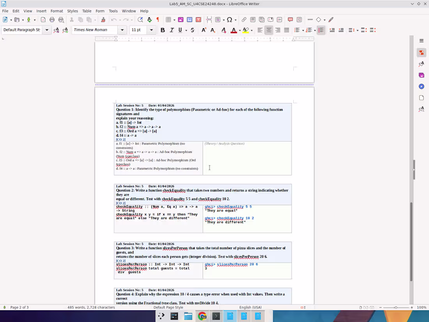Image resolution: width=429 pixels, height=322 pixels.
Task: Click the Insert Comment icon
Action: 290,20
